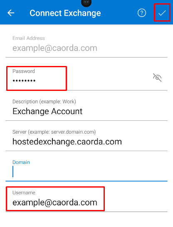Tap the blue header bar beside the title

[119, 13]
